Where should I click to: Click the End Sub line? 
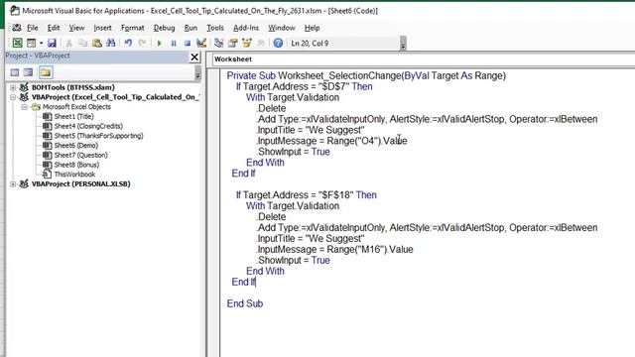pos(245,303)
